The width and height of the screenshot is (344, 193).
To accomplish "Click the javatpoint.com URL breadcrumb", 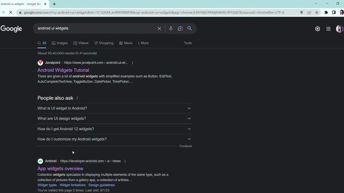I will [96, 63].
